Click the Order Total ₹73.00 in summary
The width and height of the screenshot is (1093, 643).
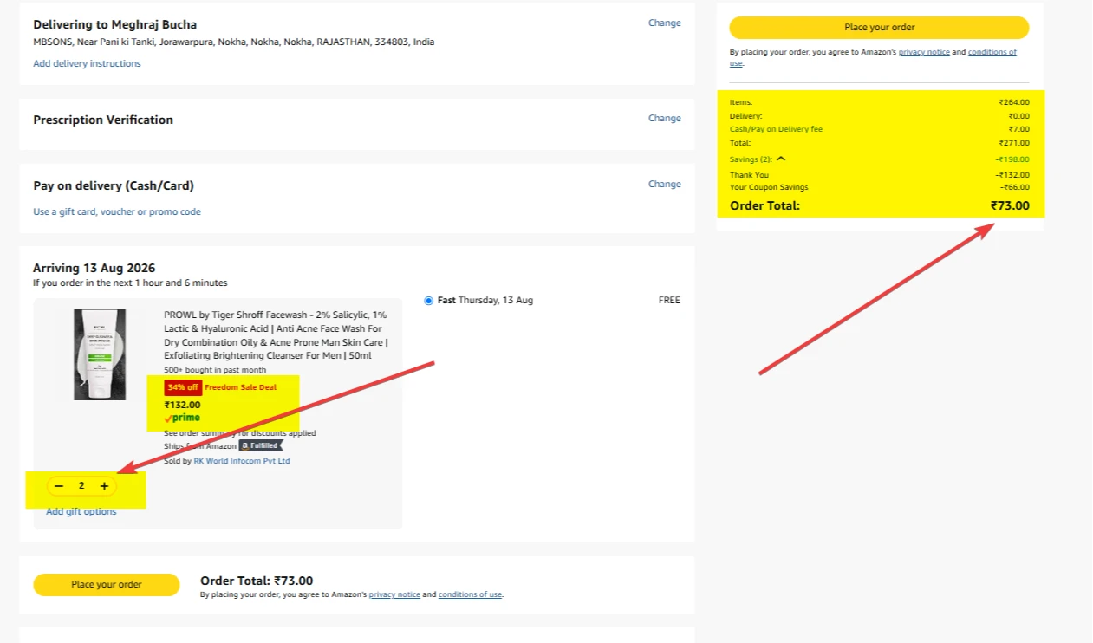1010,205
